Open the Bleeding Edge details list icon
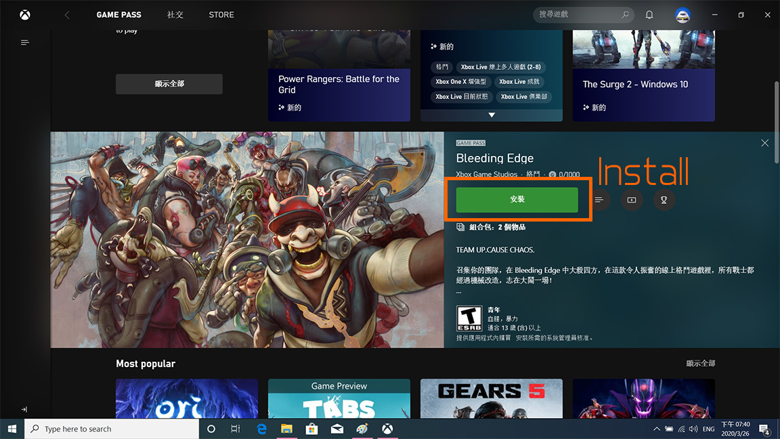The image size is (780, 439). click(x=599, y=200)
